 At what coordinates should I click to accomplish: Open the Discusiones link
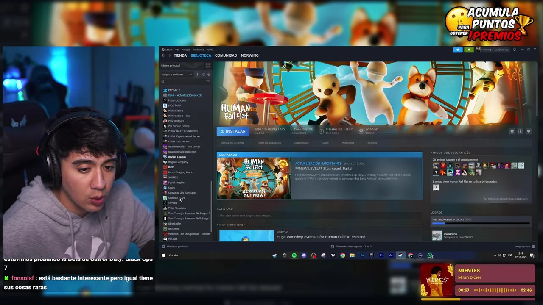click(302, 143)
